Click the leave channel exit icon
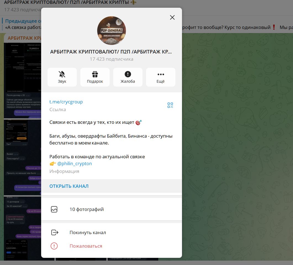The width and height of the screenshot is (293, 265). point(55,232)
